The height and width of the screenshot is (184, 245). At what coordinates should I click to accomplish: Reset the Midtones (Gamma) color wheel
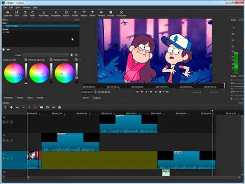pos(51,60)
